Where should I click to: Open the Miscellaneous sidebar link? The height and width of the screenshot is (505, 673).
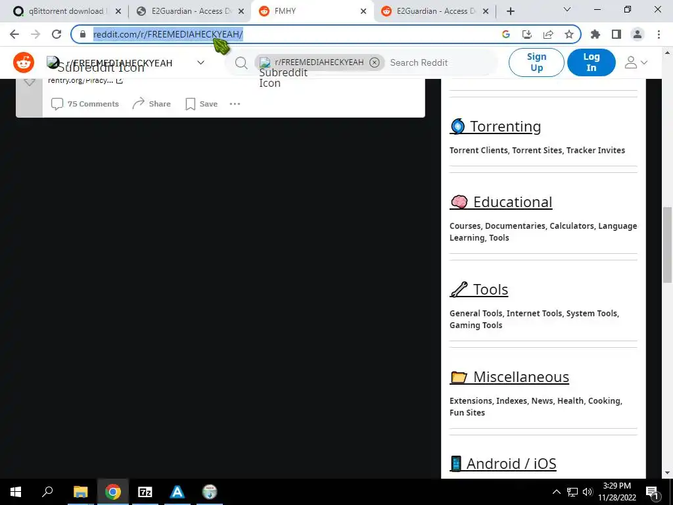509,377
